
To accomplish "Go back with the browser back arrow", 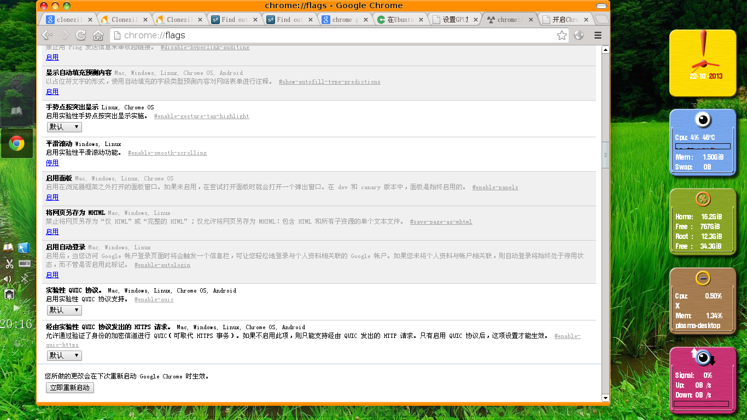I will coord(47,36).
